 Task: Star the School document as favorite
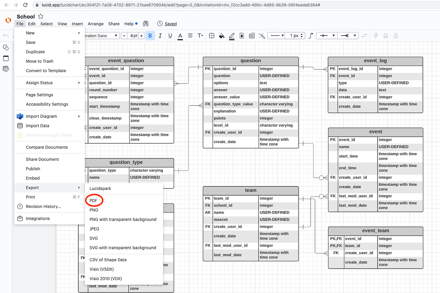tap(41, 16)
